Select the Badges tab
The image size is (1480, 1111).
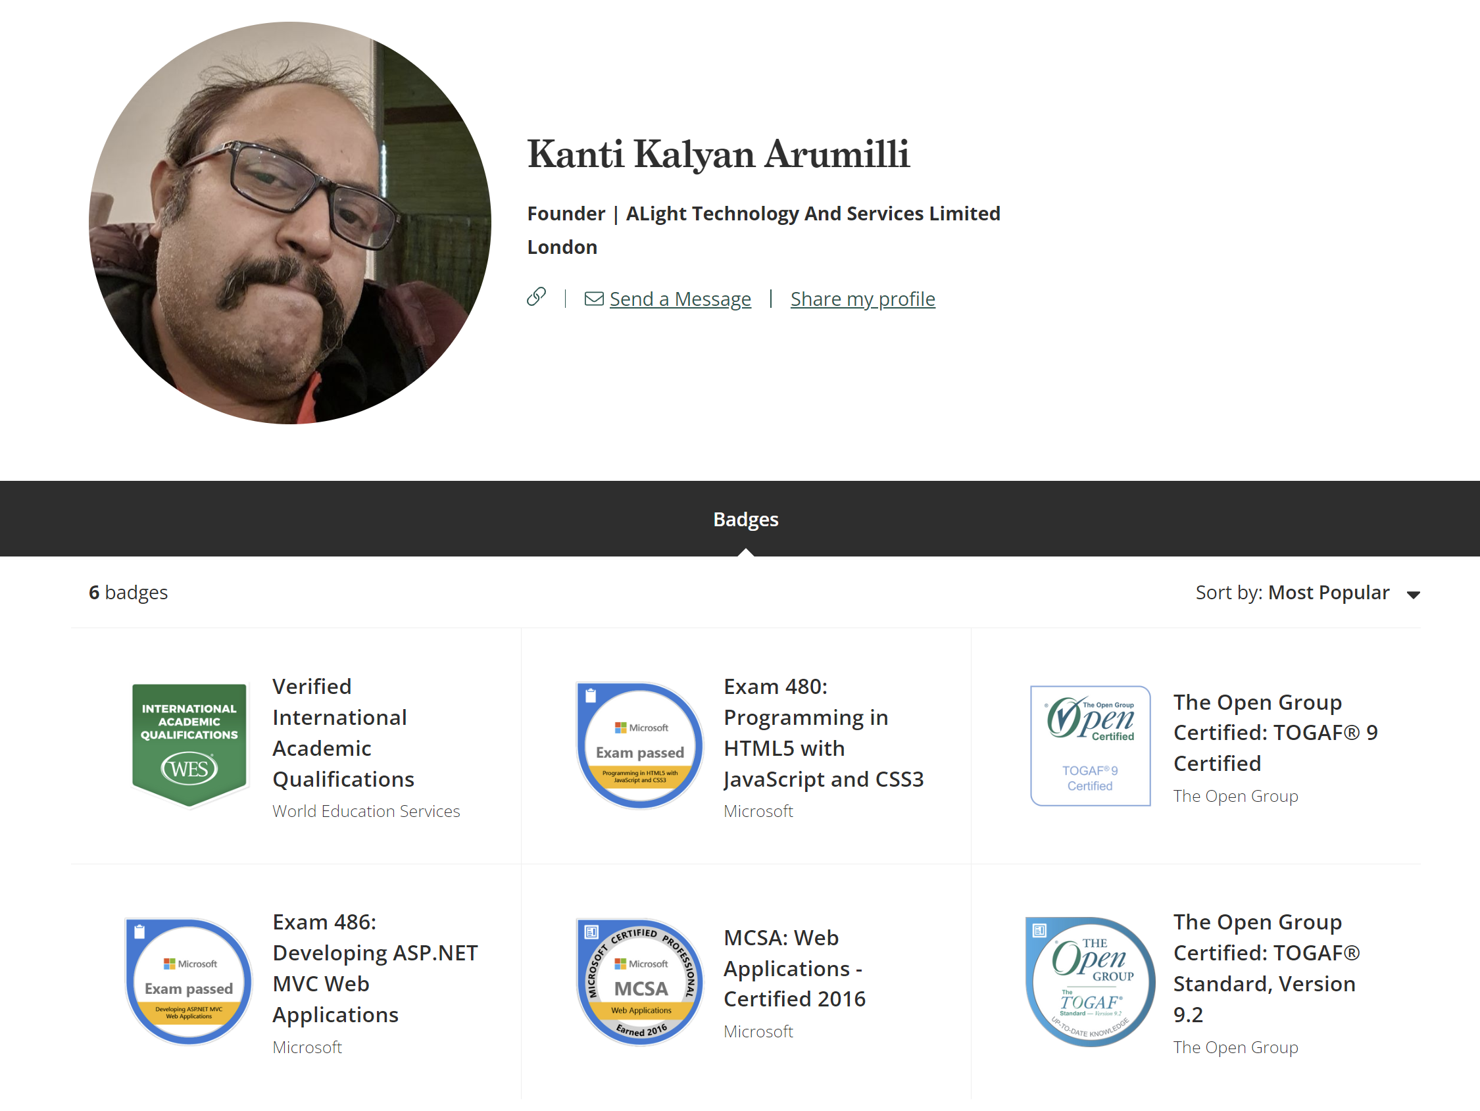[x=745, y=520]
